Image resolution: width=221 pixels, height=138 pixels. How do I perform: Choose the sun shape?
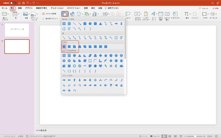(x=111, y=66)
